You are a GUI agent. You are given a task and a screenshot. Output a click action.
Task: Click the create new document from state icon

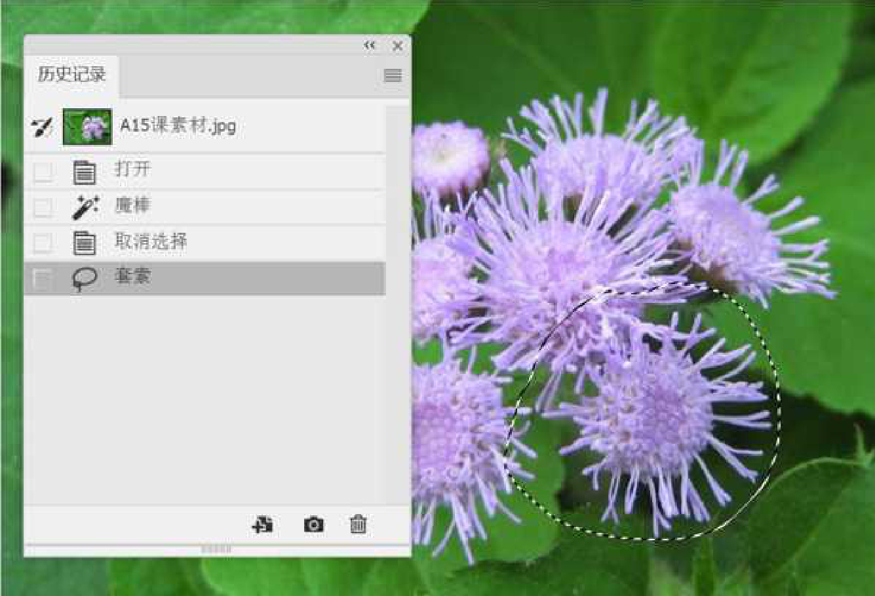[x=263, y=525]
